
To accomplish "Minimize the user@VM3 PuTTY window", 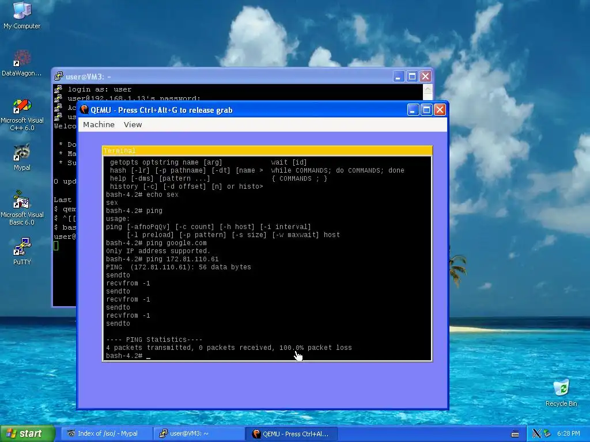I will click(399, 77).
